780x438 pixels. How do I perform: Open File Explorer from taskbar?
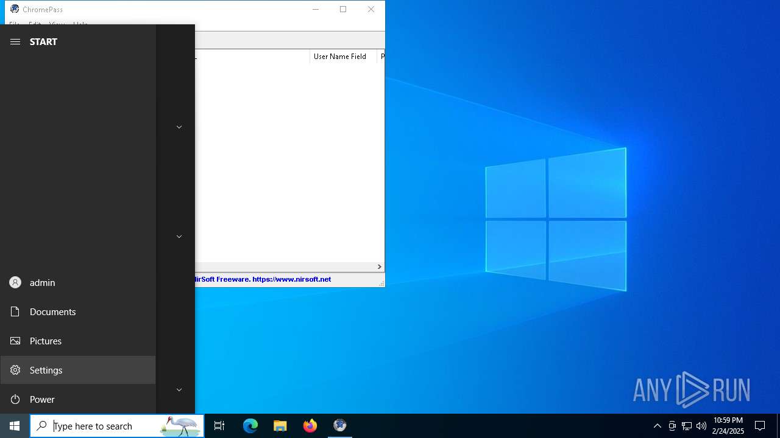coord(280,426)
